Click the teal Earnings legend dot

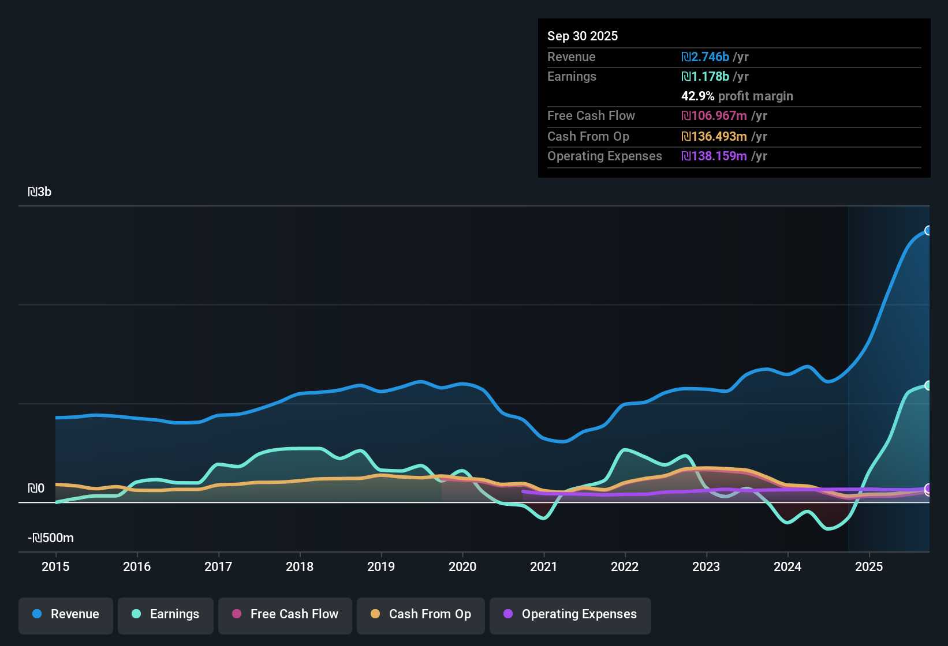(136, 614)
